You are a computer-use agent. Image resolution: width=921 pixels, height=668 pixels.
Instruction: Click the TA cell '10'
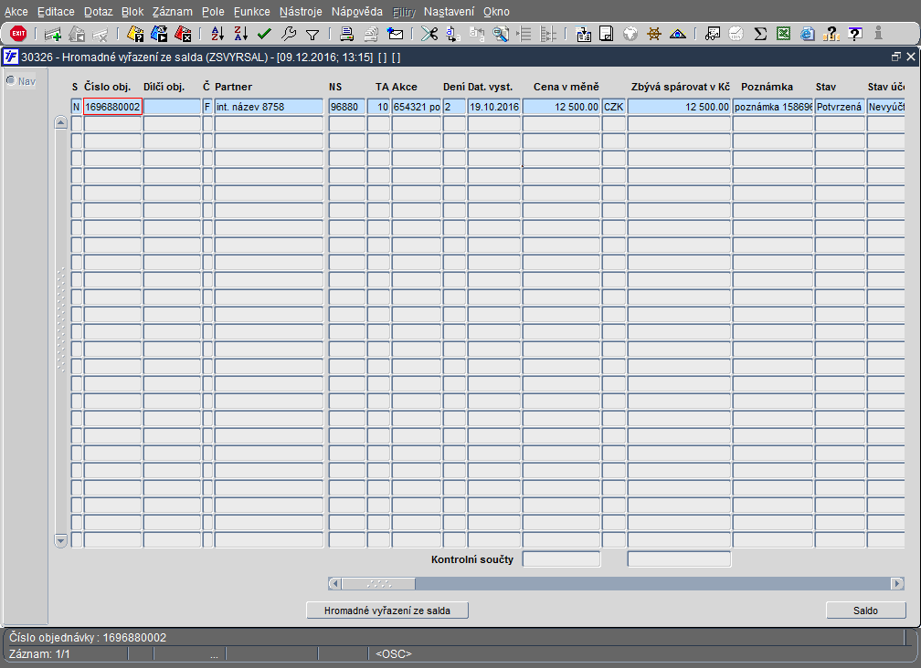pos(379,107)
